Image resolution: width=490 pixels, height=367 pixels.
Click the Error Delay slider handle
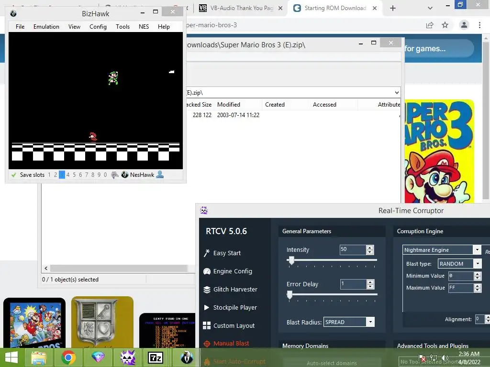(x=290, y=294)
